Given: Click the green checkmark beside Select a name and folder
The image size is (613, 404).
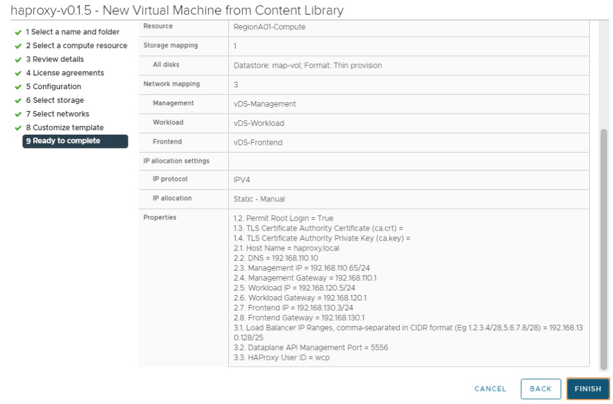Looking at the screenshot, I should (18, 32).
